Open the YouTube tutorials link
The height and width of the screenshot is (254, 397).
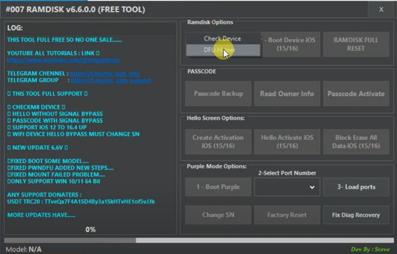click(x=64, y=60)
